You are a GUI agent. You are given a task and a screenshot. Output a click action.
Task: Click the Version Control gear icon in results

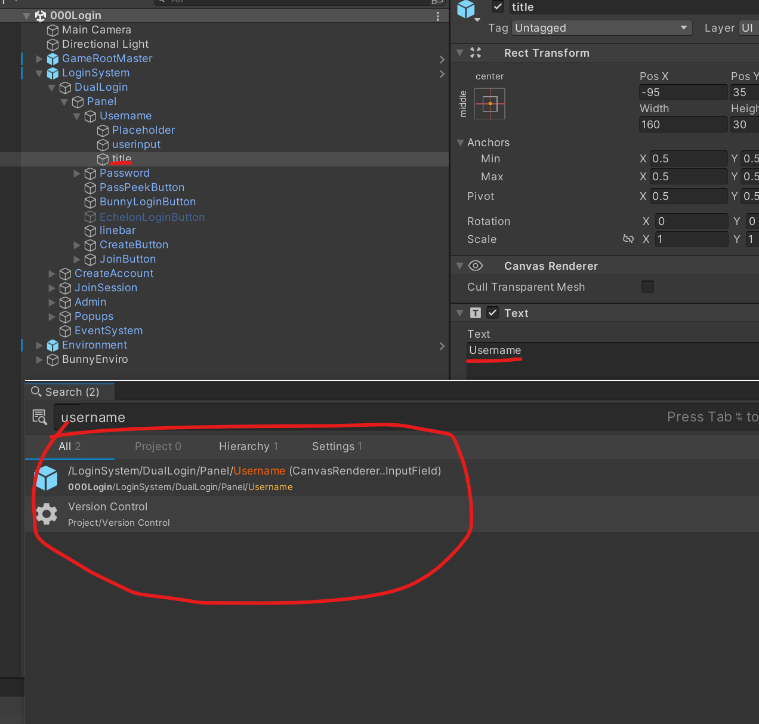[x=47, y=513]
